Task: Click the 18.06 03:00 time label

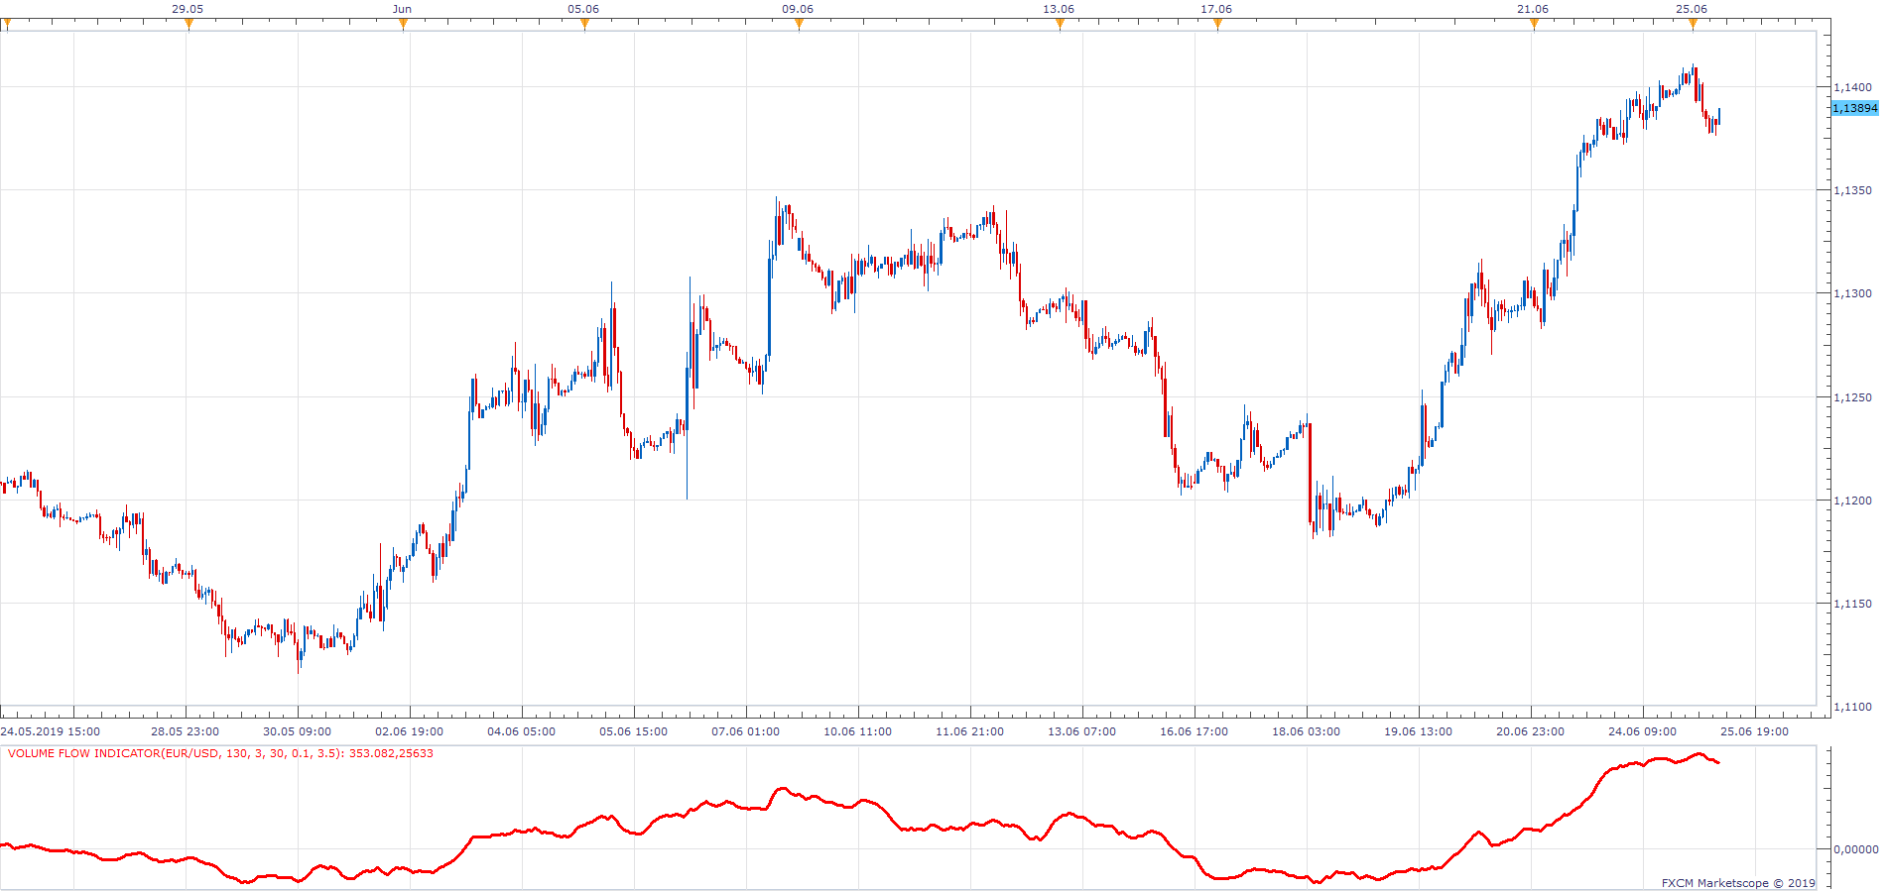Action: point(1306,731)
